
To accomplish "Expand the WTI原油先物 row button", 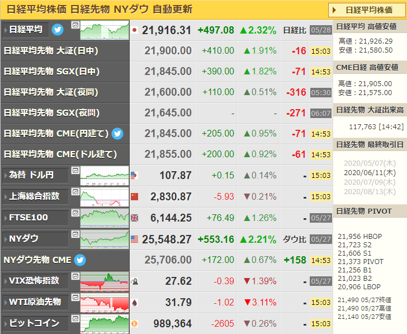I will point(35,302).
